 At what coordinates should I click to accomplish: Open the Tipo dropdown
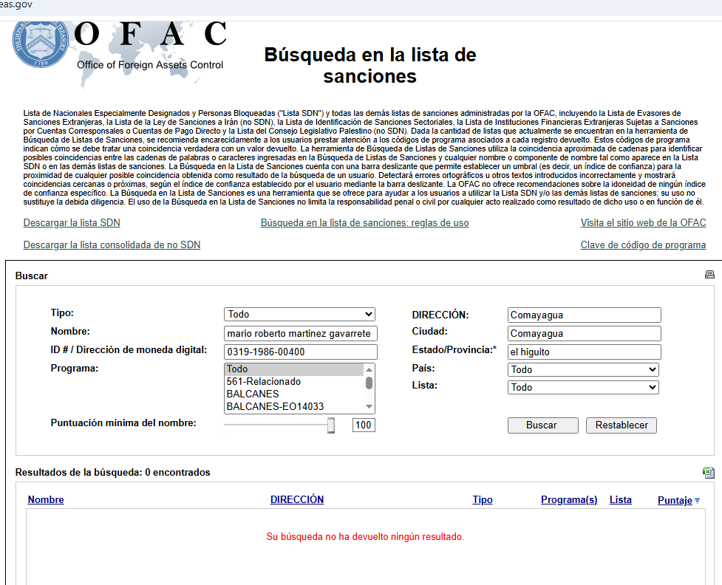[299, 315]
